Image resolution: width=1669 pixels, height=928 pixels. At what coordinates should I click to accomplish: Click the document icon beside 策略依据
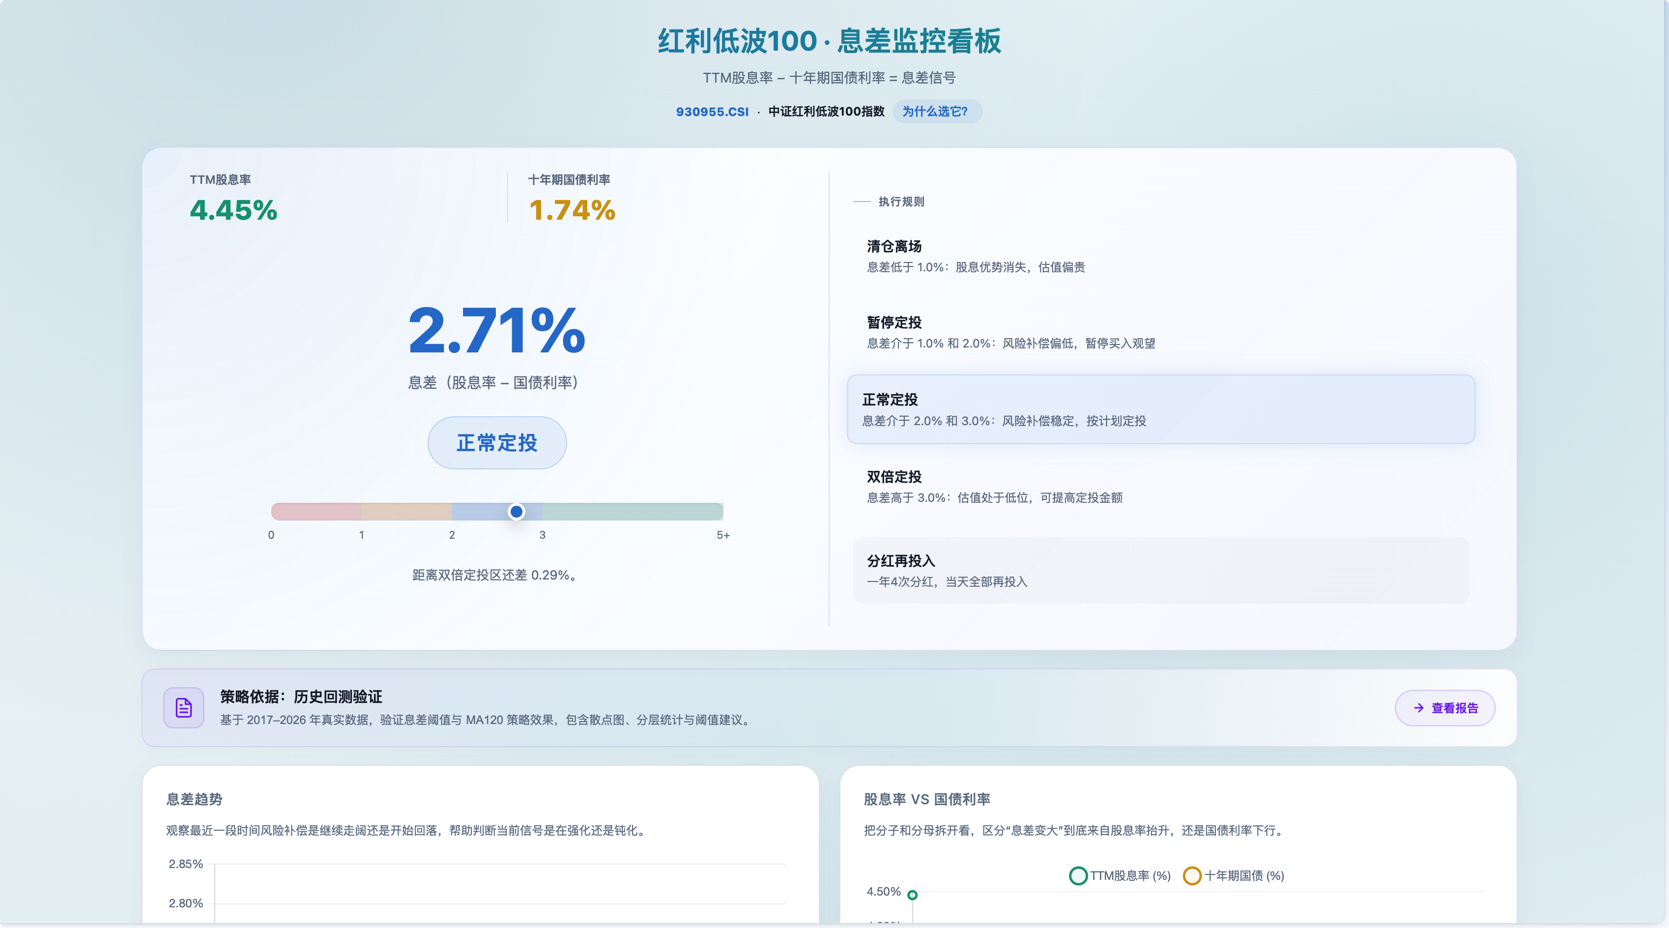[183, 707]
